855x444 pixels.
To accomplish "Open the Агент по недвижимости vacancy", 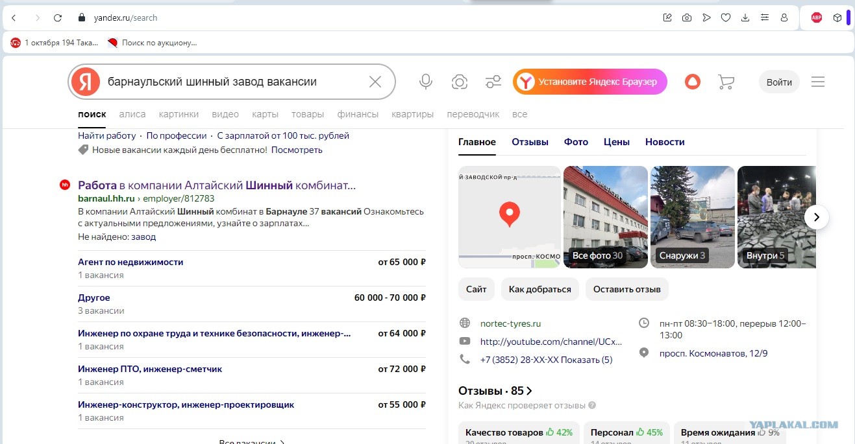I will pyautogui.click(x=130, y=262).
